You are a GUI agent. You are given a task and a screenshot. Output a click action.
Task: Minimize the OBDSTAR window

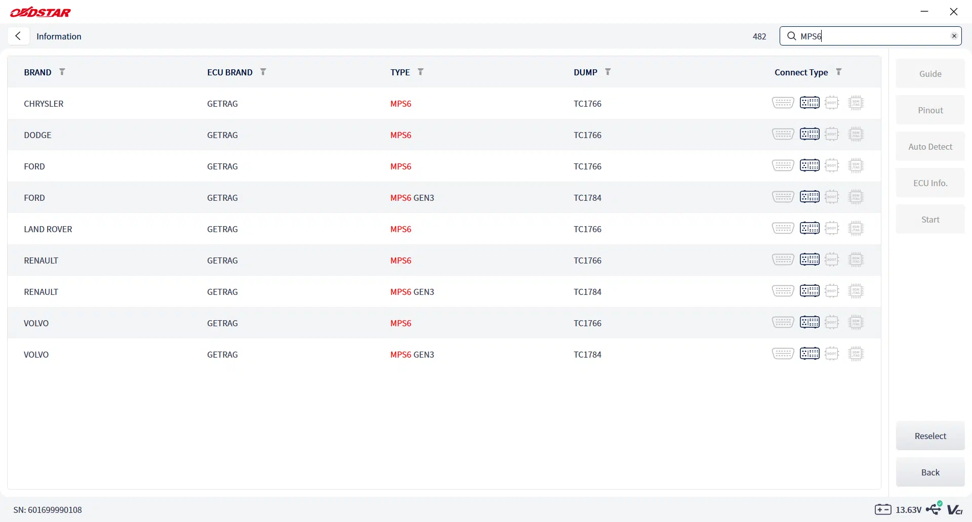[x=924, y=11]
